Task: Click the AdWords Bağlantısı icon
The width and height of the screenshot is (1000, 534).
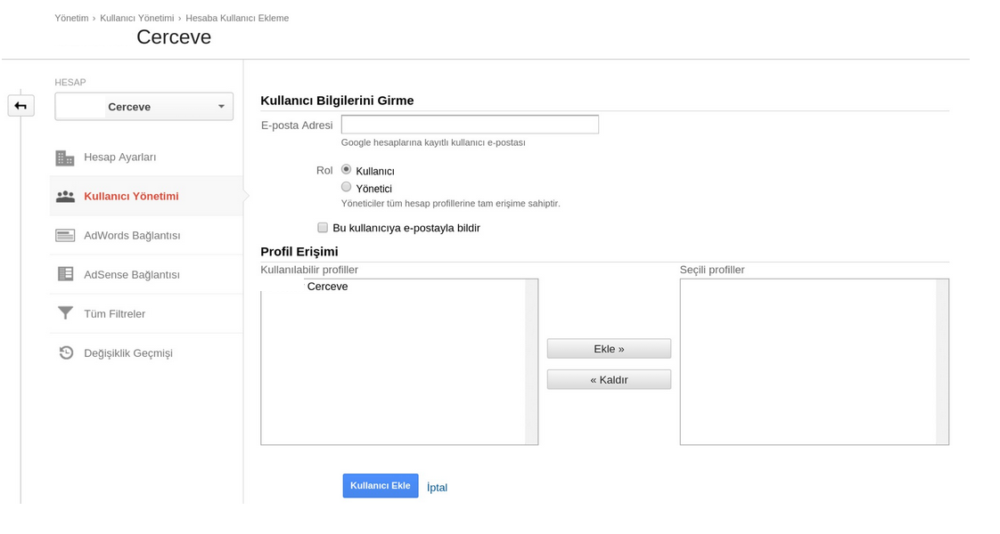Action: coord(65,236)
